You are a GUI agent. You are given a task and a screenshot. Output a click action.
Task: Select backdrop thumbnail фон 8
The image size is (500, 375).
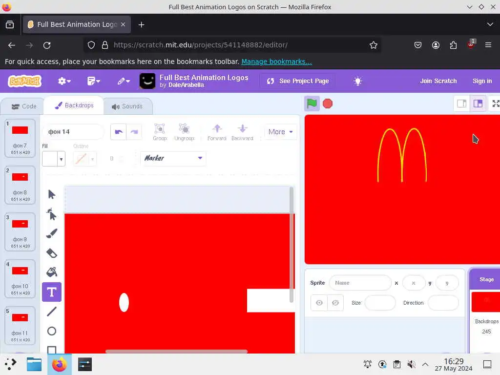(x=20, y=185)
